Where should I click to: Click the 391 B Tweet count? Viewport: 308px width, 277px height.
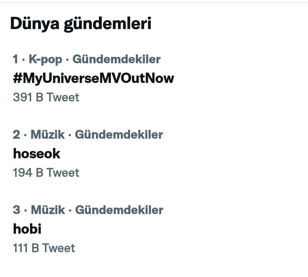pyautogui.click(x=46, y=97)
